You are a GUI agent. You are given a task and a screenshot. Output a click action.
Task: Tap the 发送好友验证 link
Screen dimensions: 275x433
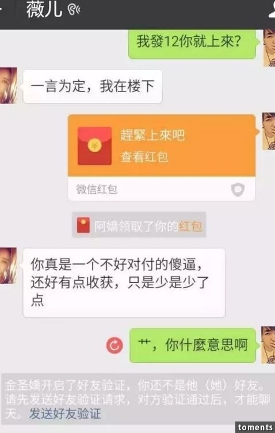tap(65, 414)
